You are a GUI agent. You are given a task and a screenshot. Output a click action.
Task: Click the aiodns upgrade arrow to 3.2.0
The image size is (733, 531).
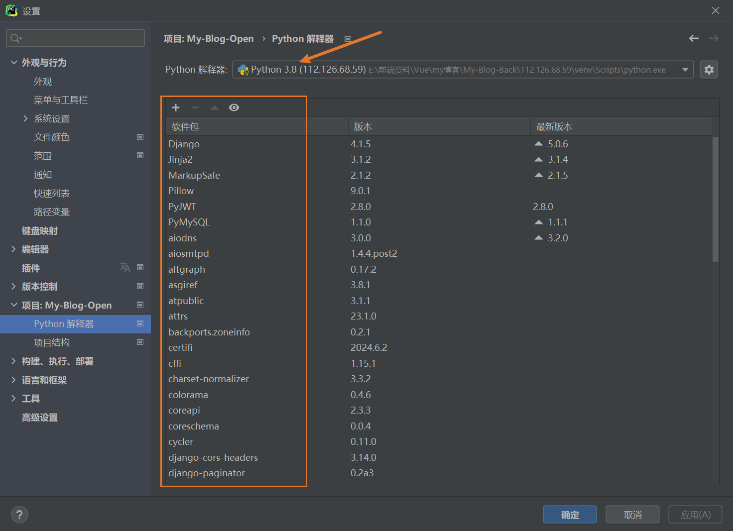click(x=538, y=237)
